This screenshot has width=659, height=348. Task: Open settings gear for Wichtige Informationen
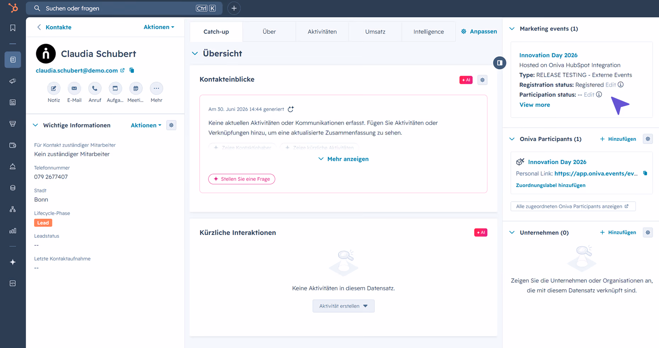click(171, 125)
